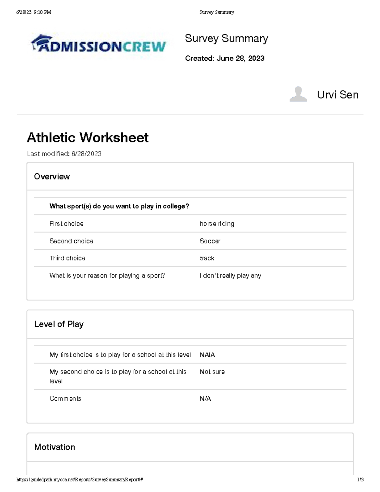Click the user avatar icon

tap(298, 94)
